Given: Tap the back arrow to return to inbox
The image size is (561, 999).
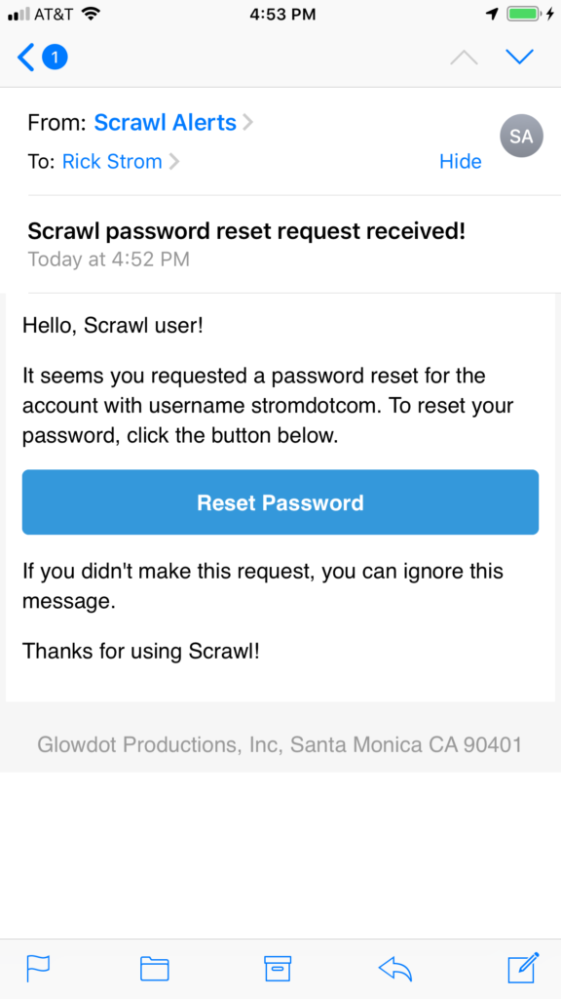Looking at the screenshot, I should (25, 58).
